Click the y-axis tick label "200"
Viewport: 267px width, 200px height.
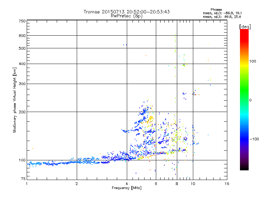tap(22, 112)
